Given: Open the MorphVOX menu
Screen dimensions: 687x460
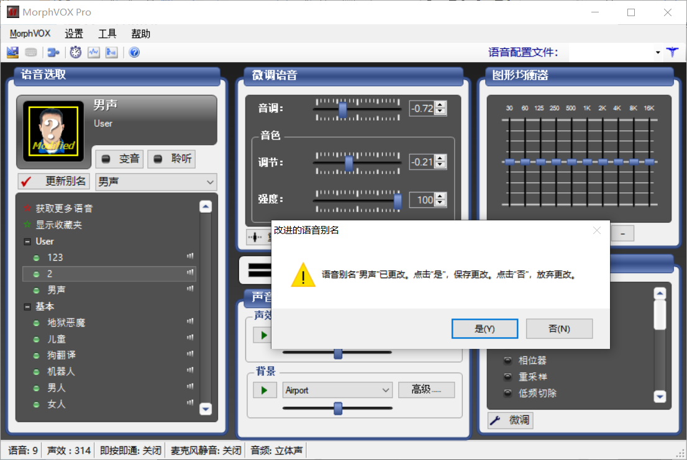Looking at the screenshot, I should (x=30, y=34).
